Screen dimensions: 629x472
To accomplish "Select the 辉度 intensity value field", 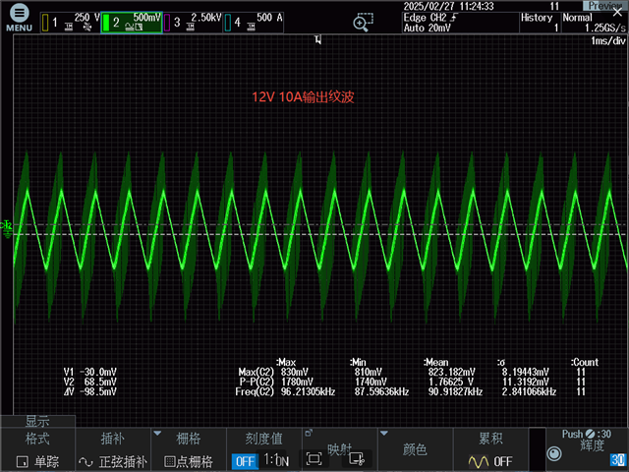I will click(616, 460).
